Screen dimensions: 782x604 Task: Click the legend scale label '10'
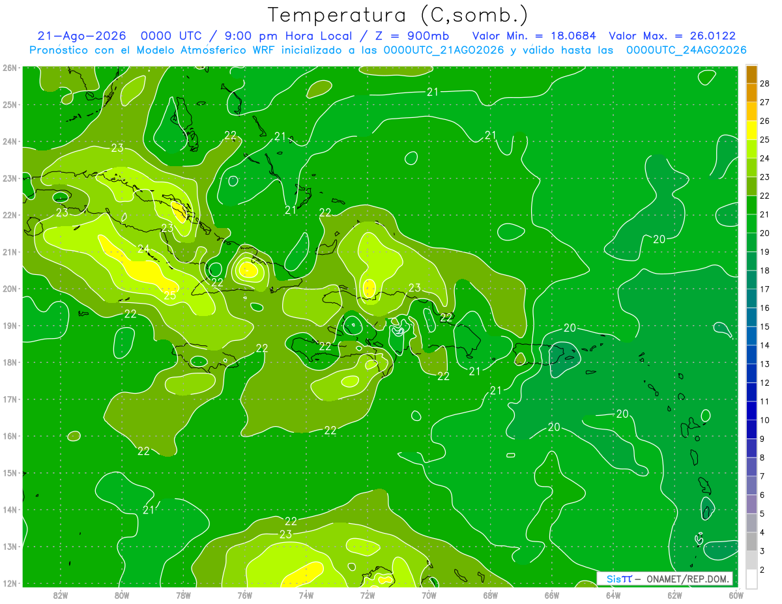[765, 420]
